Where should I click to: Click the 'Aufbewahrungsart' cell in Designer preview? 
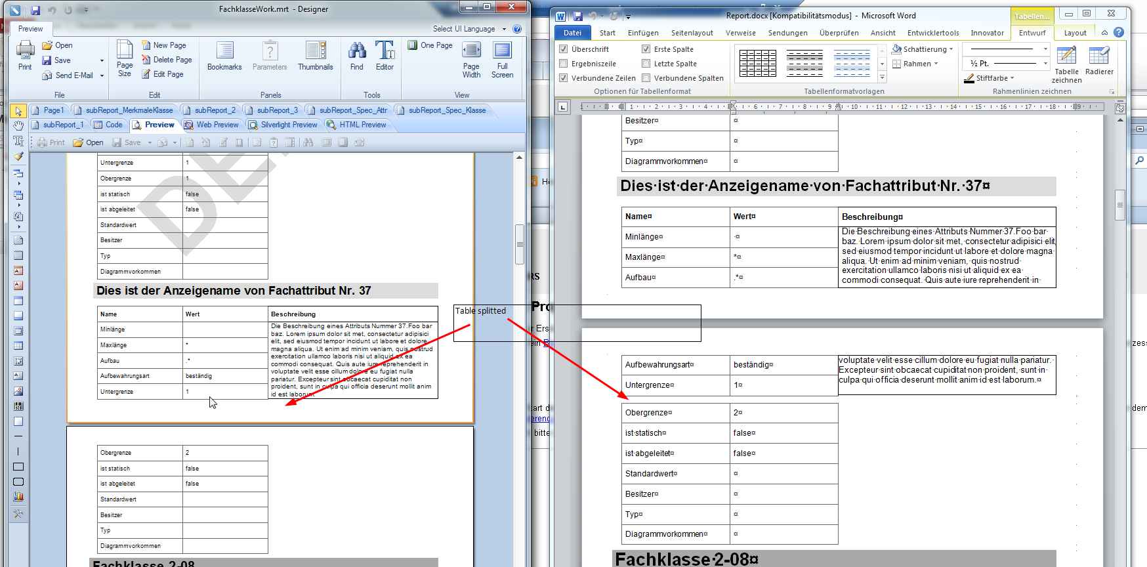[x=140, y=376]
